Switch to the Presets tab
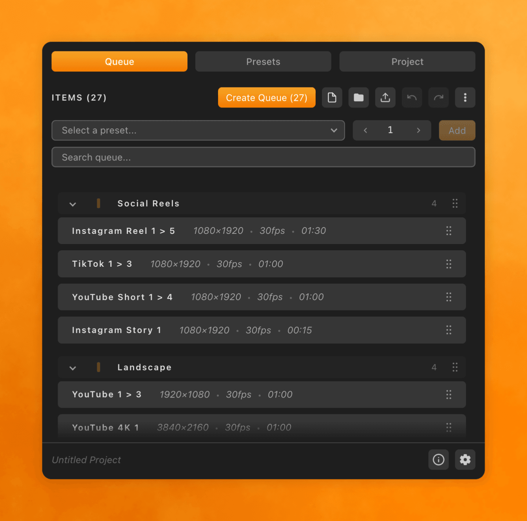 point(263,62)
